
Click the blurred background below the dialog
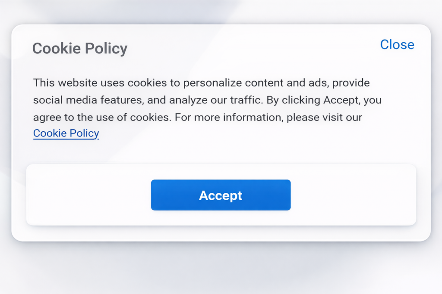(x=221, y=268)
